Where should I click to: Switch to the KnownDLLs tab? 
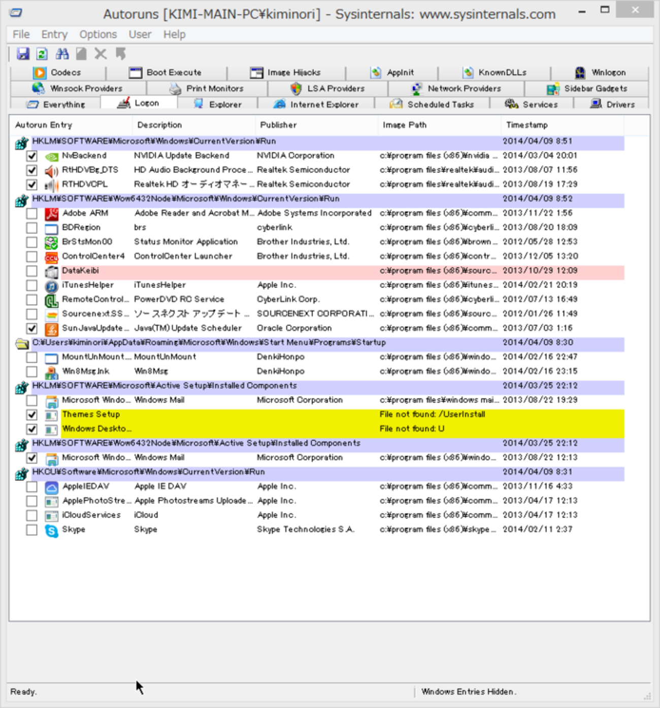(495, 73)
